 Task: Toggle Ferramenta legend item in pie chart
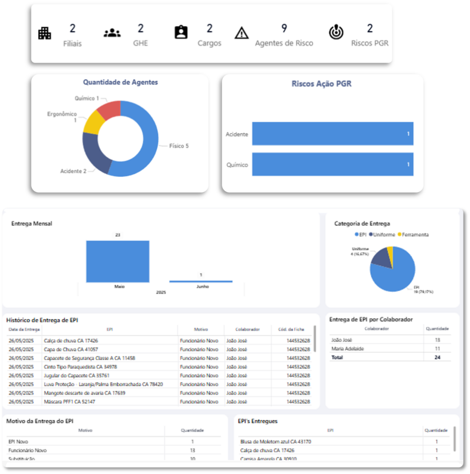[x=414, y=235]
